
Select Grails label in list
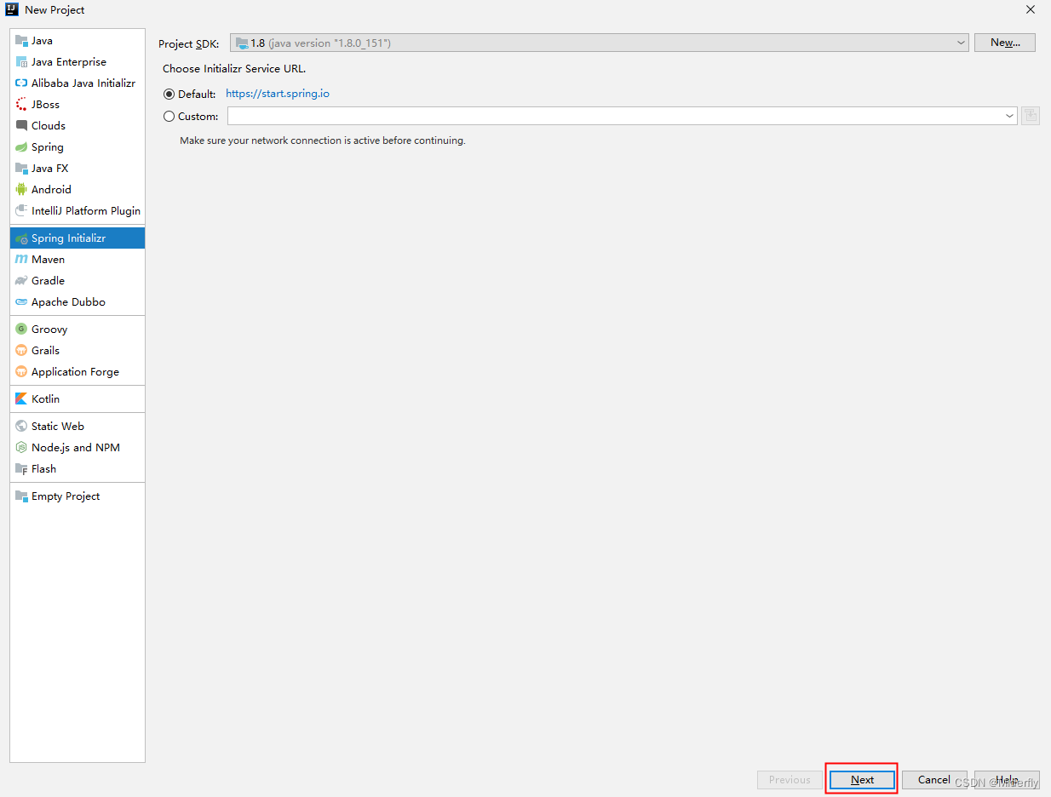tap(45, 351)
